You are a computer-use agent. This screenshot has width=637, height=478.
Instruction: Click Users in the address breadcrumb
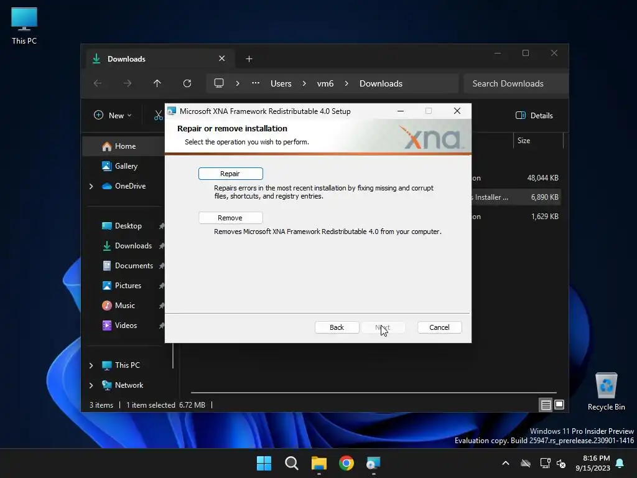281,83
